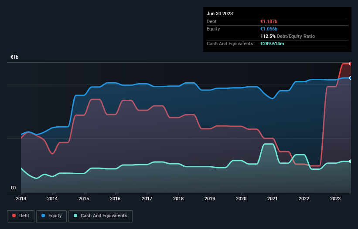Screen dimensions: 358x229
Task: Select the 2021 x-axis label
Action: 273,199
